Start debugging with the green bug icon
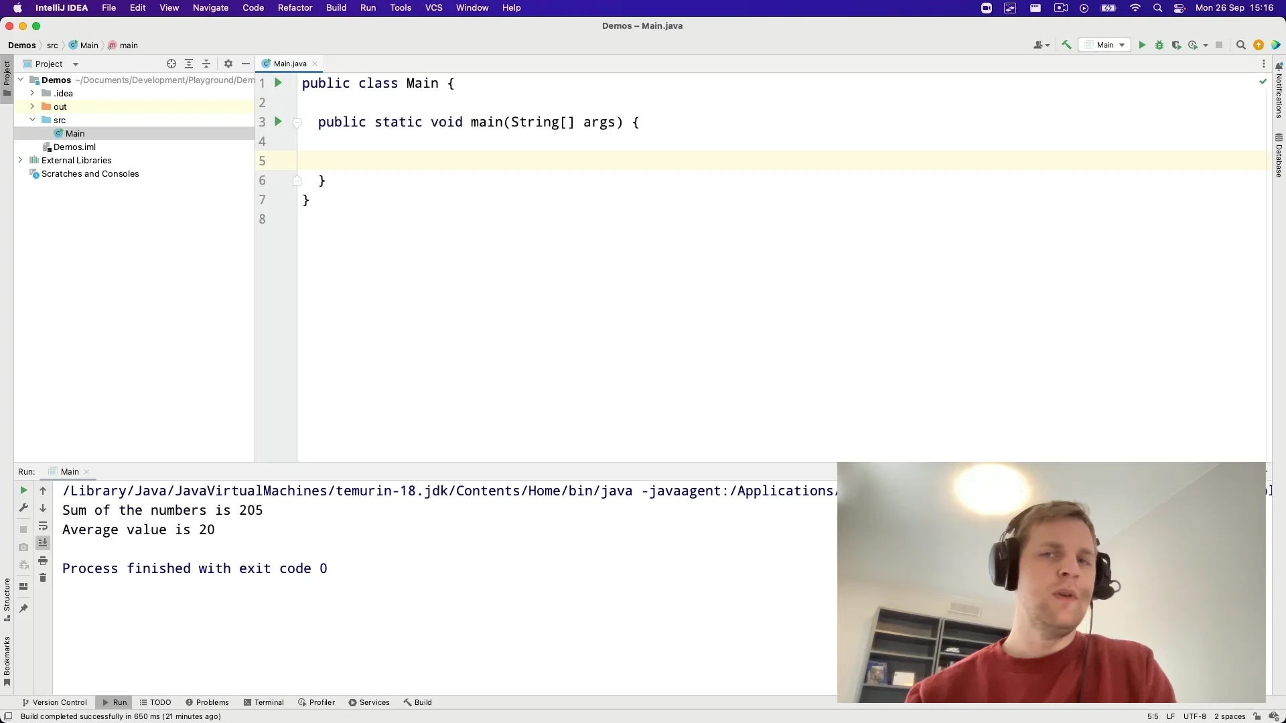Image resolution: width=1286 pixels, height=723 pixels. (x=1159, y=45)
